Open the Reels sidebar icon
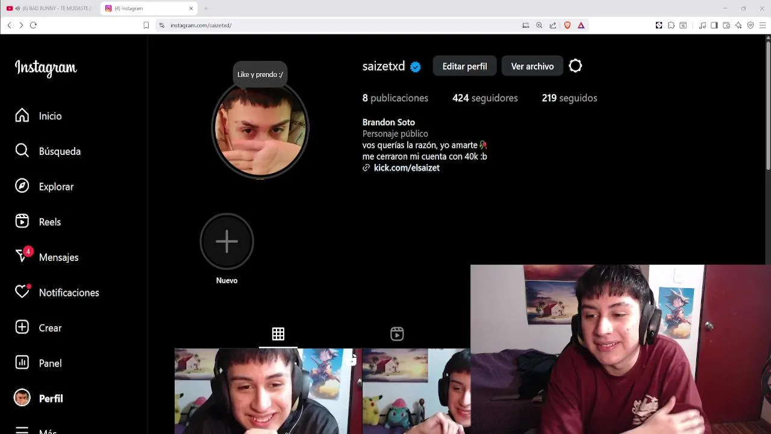 coord(22,222)
